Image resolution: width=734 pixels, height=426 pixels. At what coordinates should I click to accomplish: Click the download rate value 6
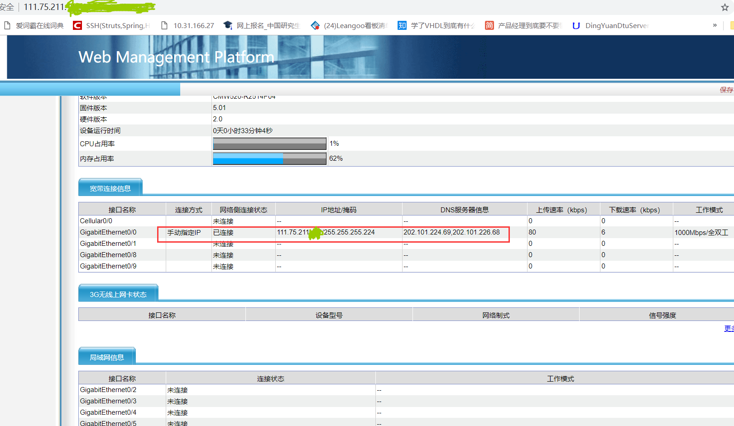604,232
